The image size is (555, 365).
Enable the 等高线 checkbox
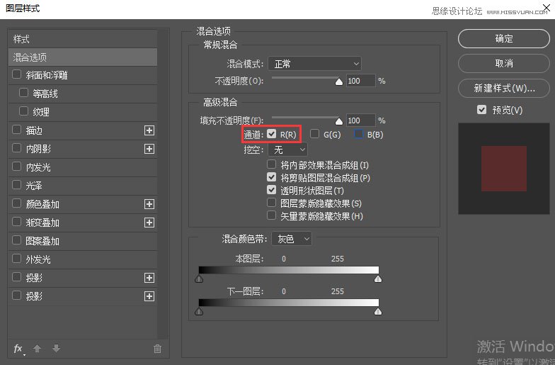click(24, 93)
